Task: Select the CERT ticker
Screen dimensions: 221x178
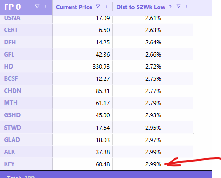Action: click(x=11, y=30)
